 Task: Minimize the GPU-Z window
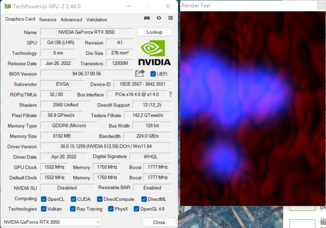pos(129,6)
